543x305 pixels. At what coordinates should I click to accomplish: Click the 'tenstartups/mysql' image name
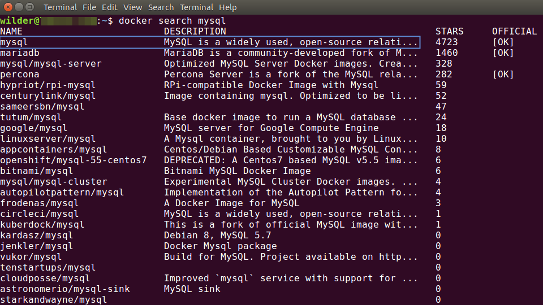click(48, 267)
